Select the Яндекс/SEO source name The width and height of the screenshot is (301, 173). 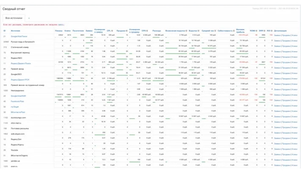17,58
